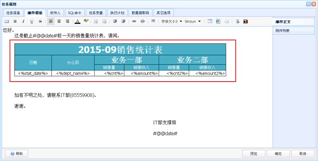Toggle bold formatting in the toolbar
Viewport: 318px width, 161px height.
pos(15,21)
